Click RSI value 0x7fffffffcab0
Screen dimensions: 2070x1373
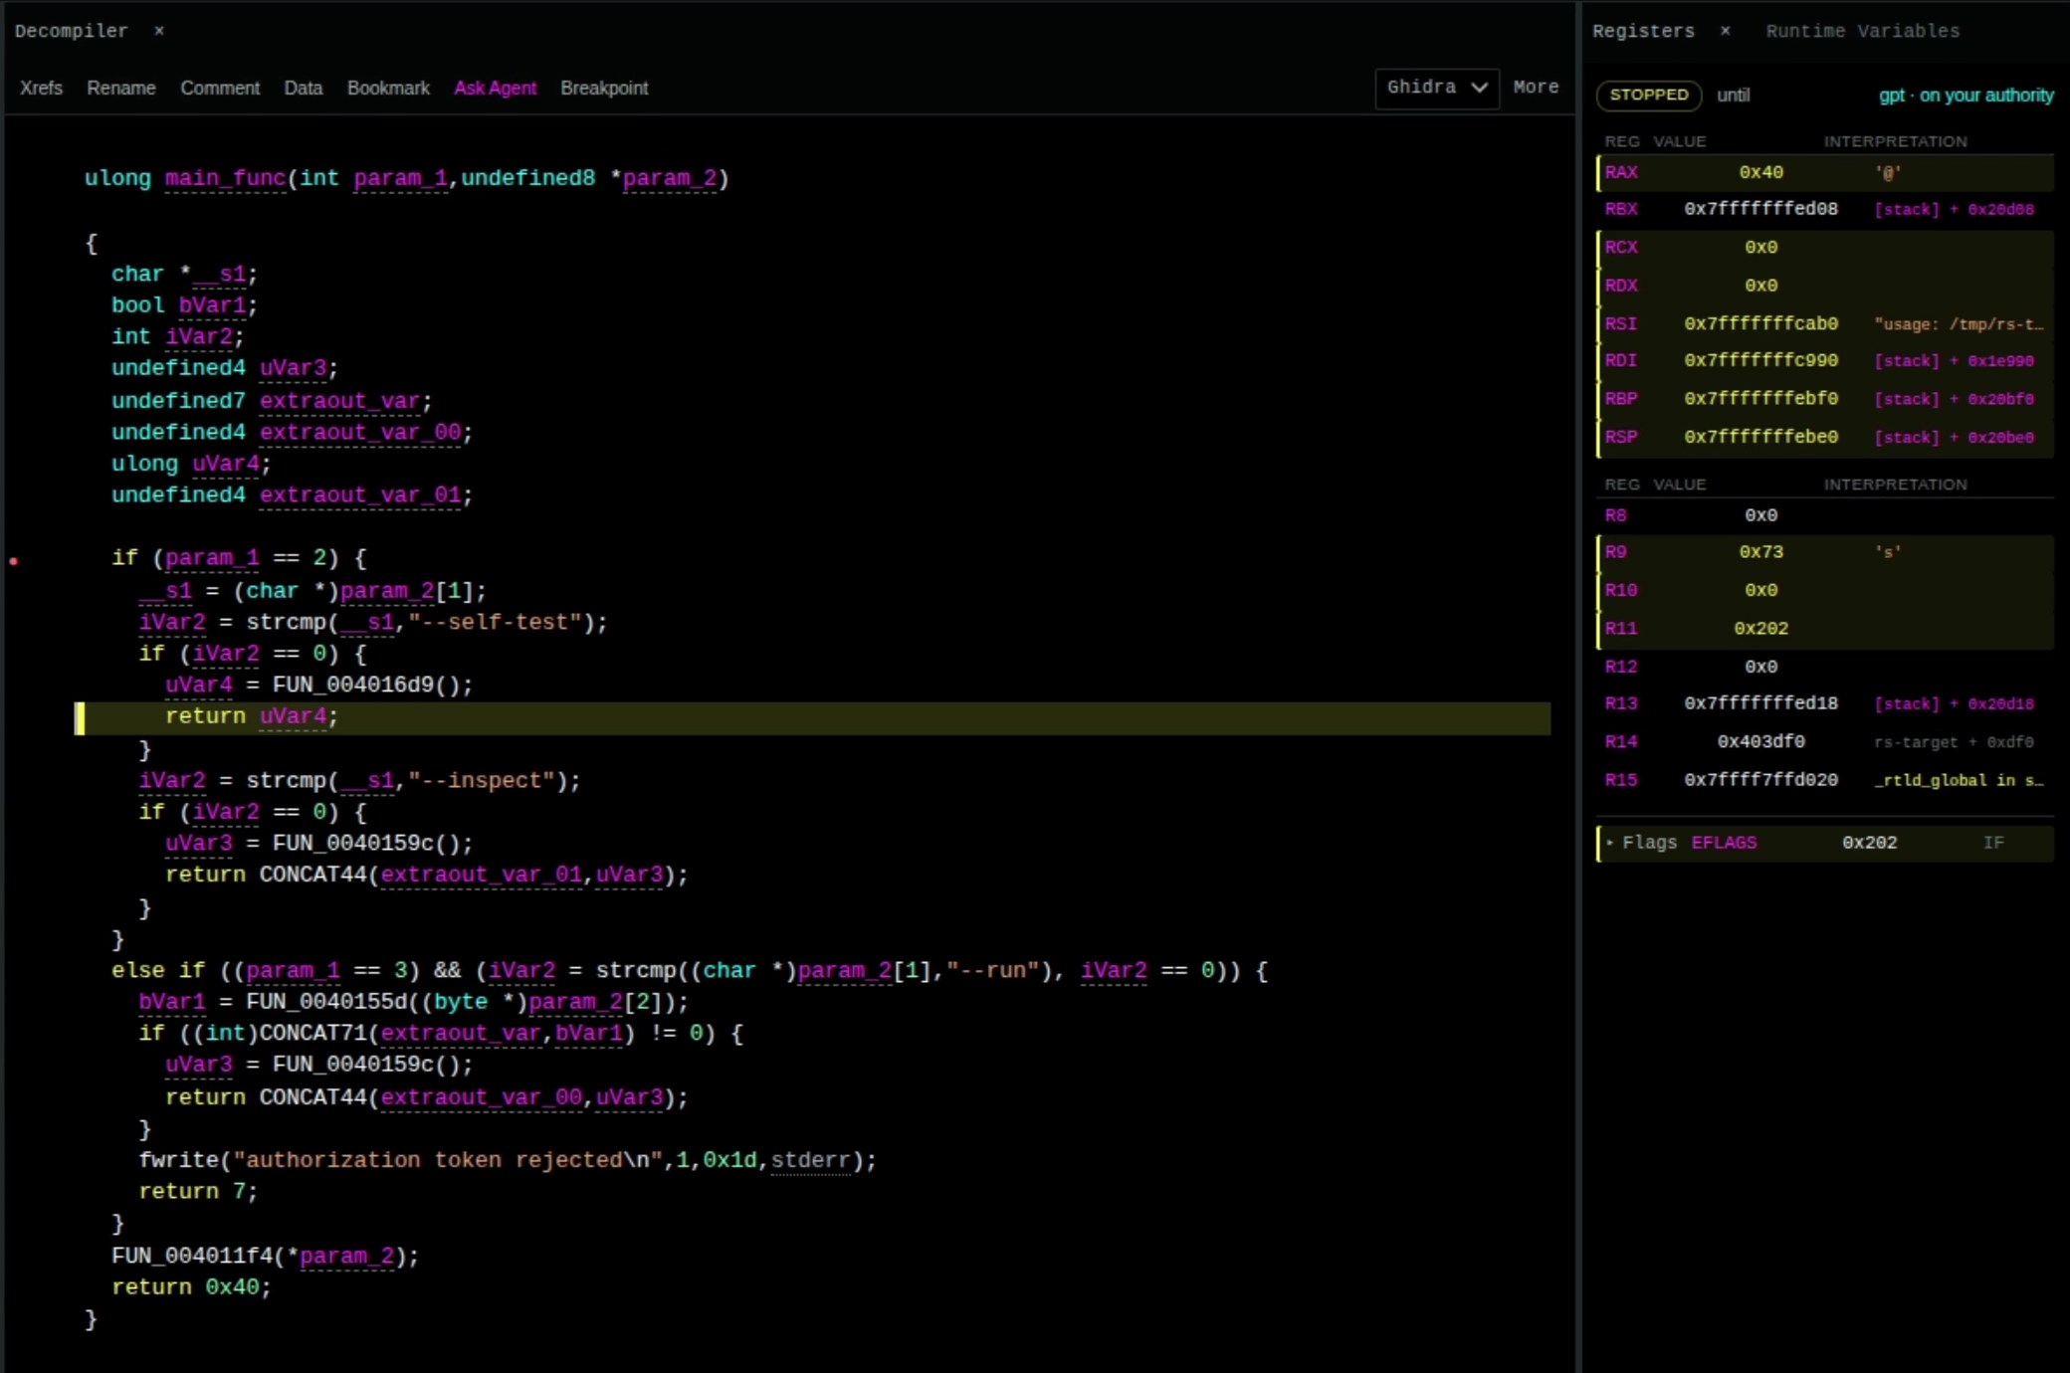point(1760,323)
